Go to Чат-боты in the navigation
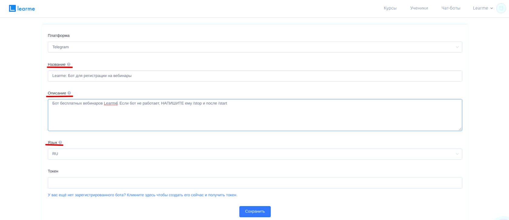This screenshot has height=220, width=509. pyautogui.click(x=451, y=8)
